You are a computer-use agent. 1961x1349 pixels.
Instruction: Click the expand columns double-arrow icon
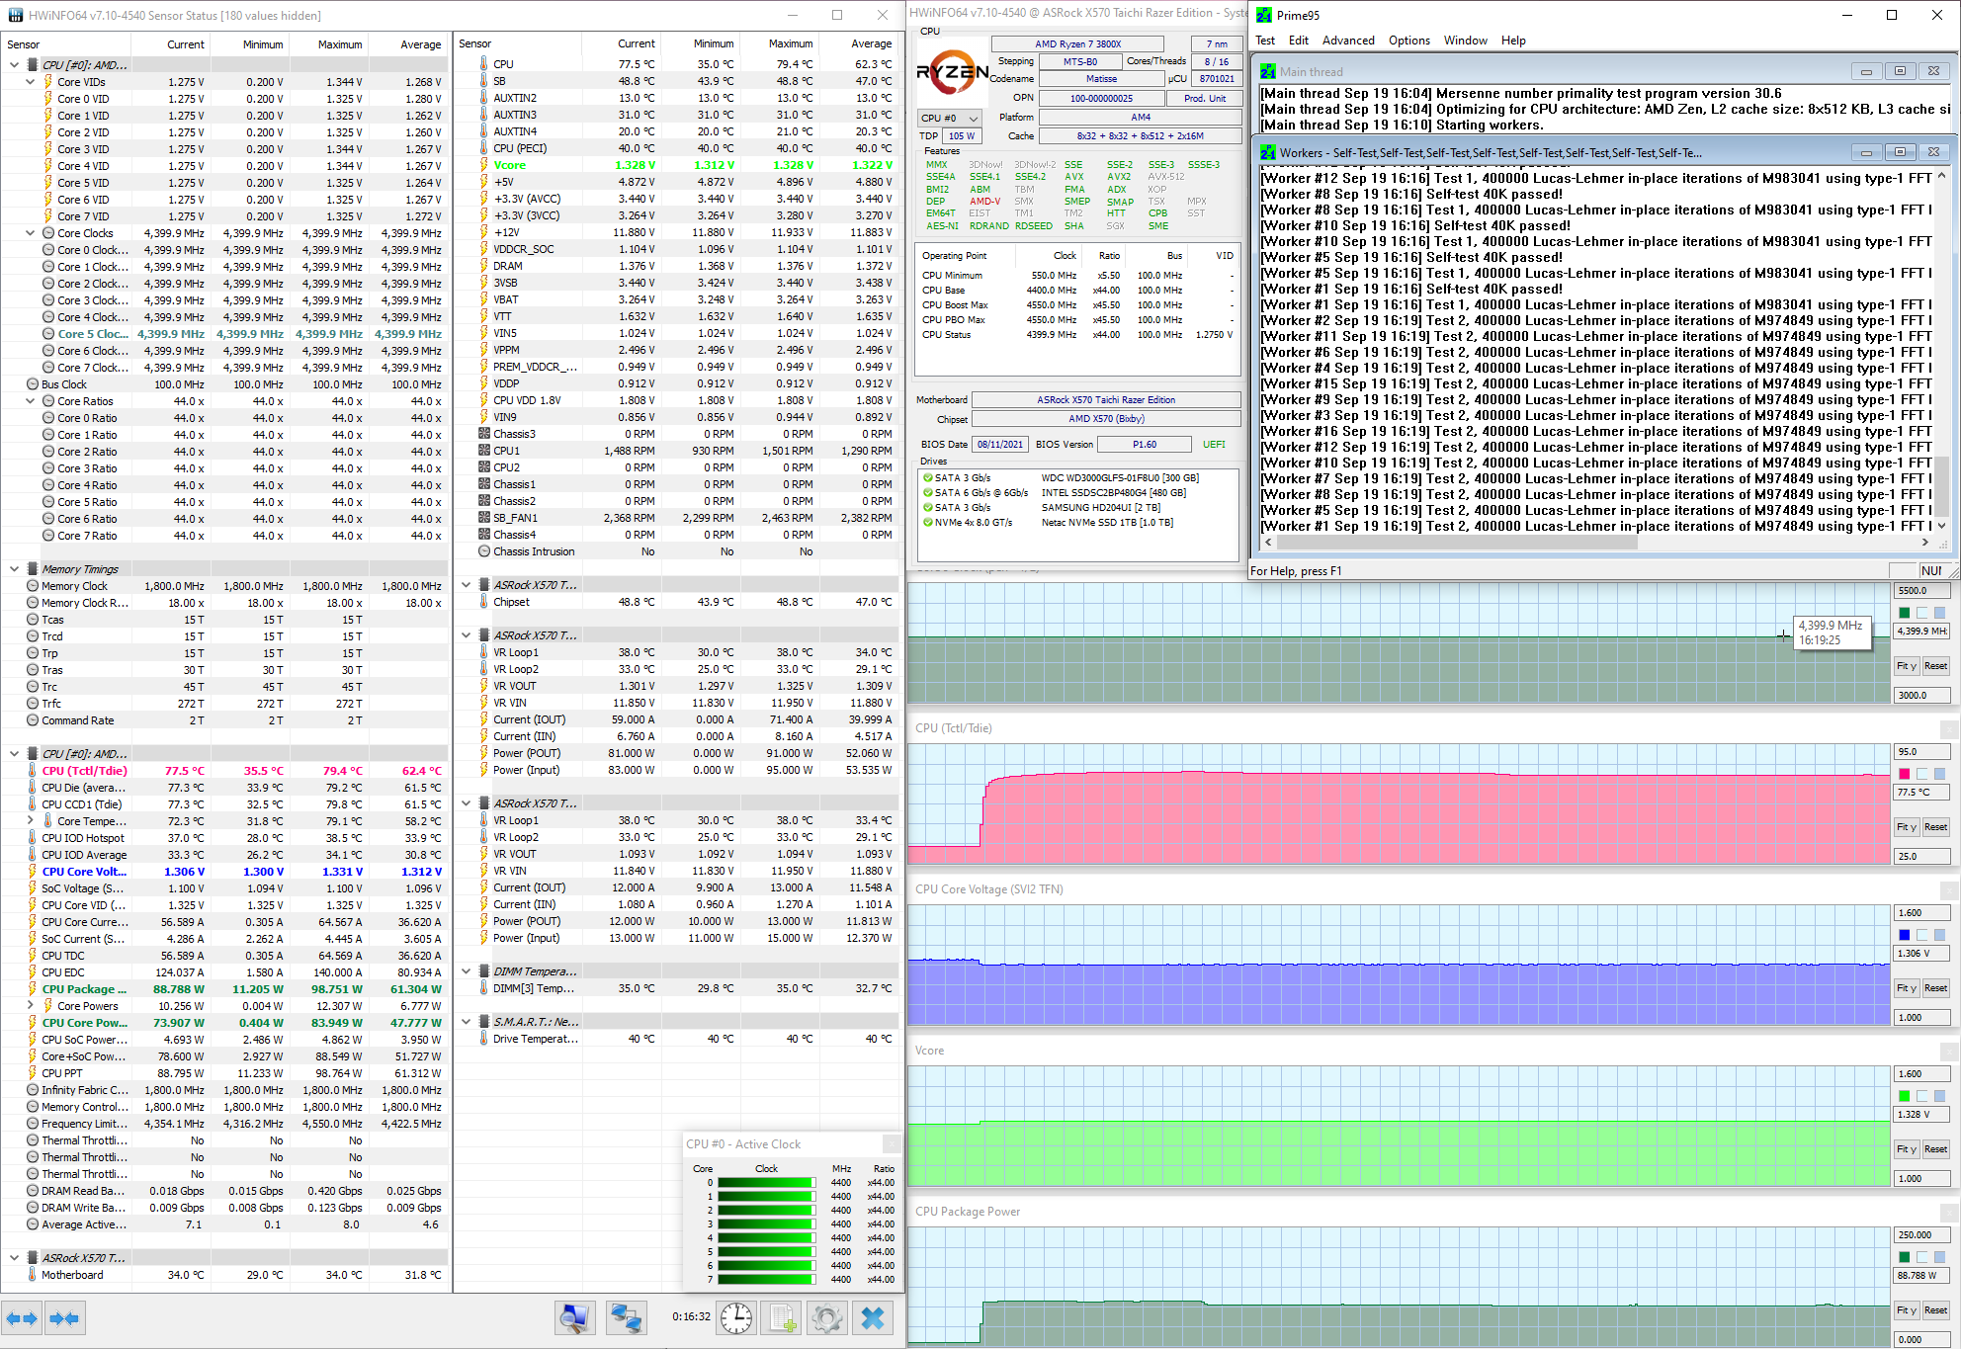tap(22, 1318)
